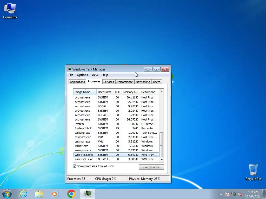The image size is (266, 199).
Task: Select svchost.exe row with 30,116 K
Action: [116, 97]
